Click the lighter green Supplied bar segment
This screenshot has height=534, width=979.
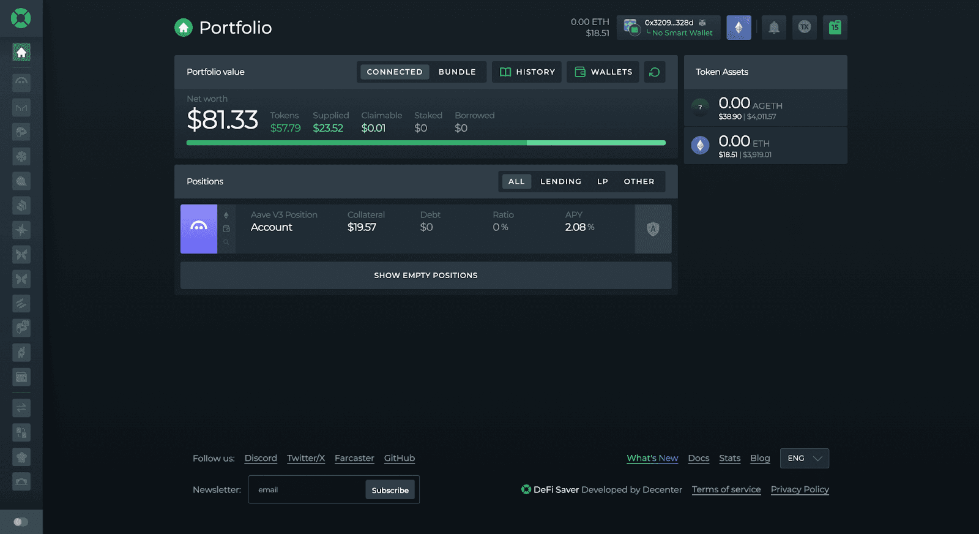[x=596, y=143]
